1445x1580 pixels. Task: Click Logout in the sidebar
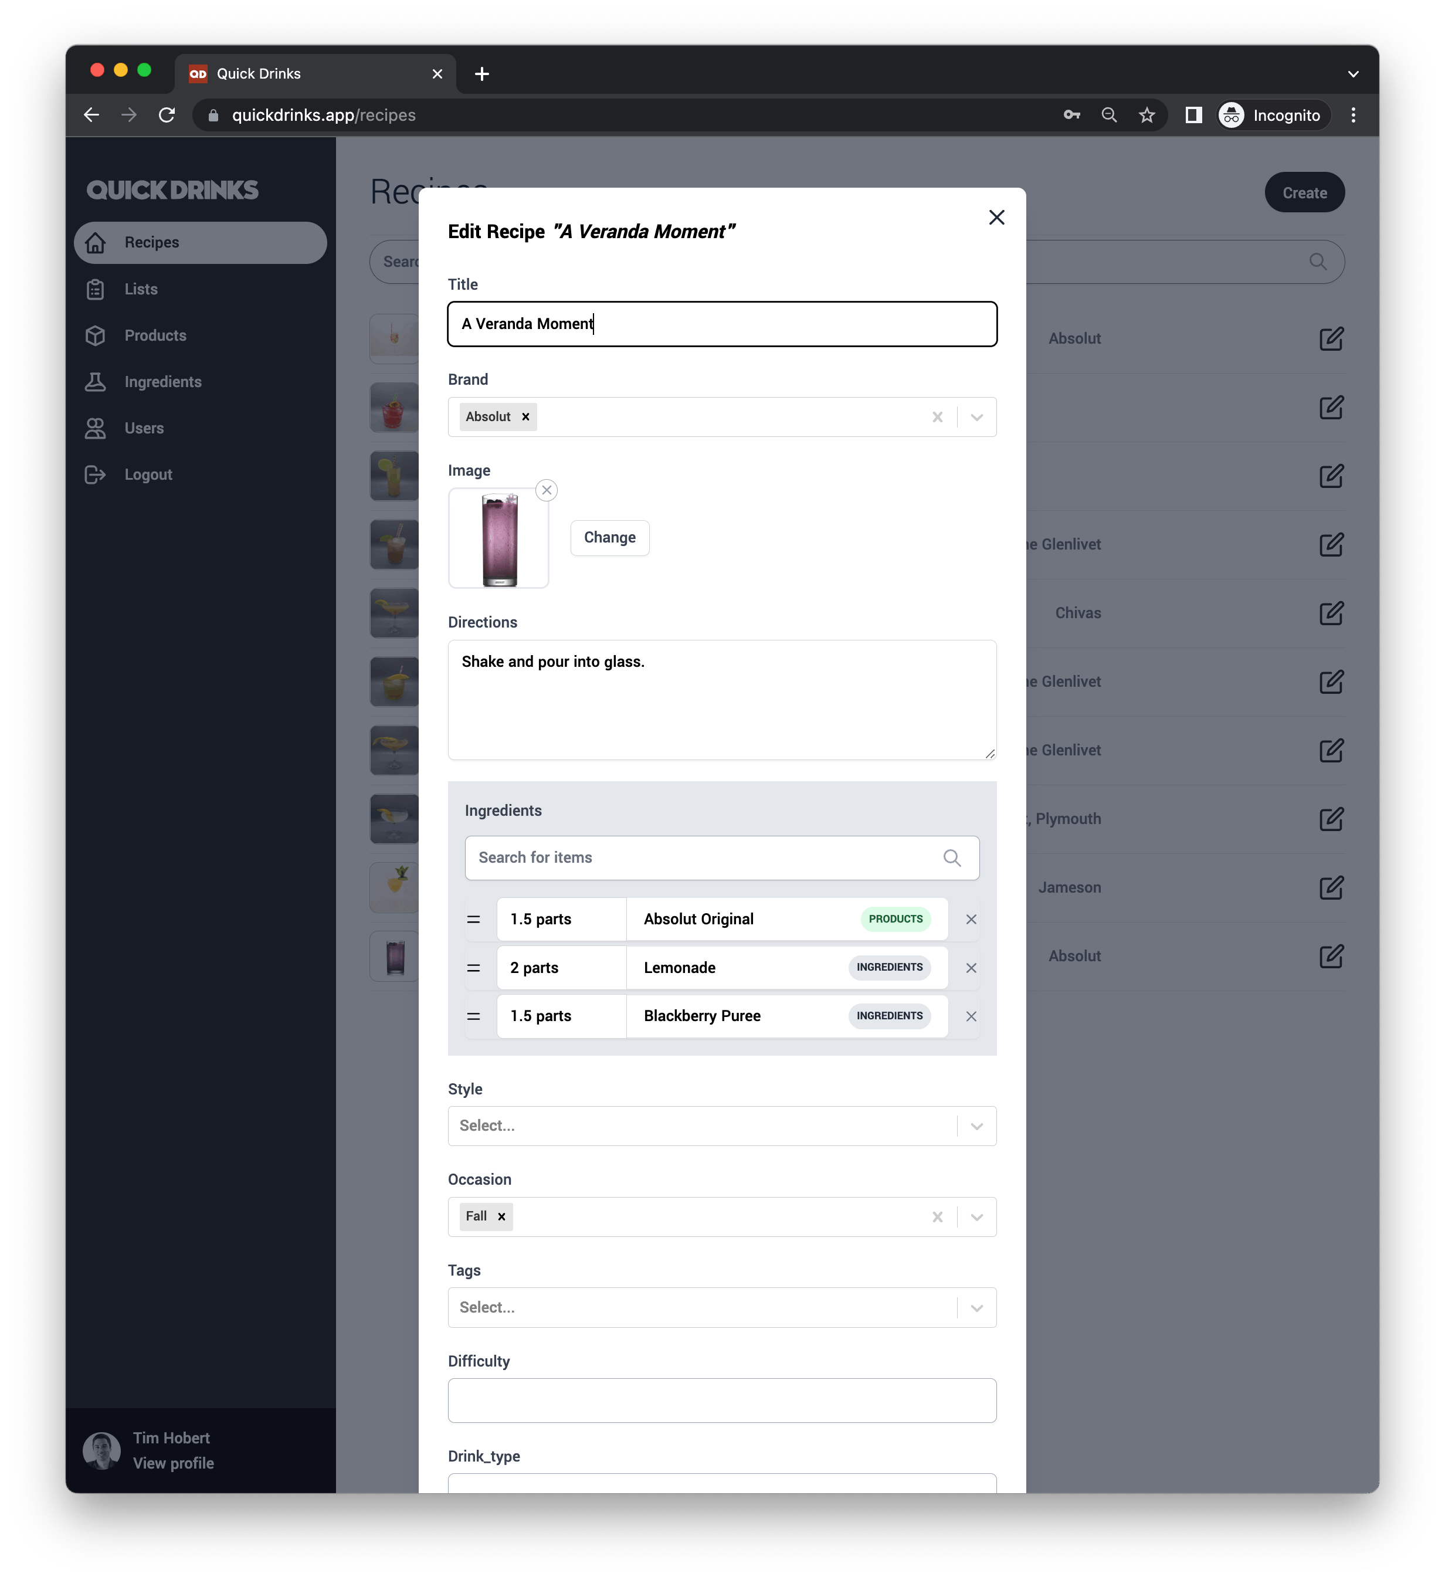(x=201, y=475)
